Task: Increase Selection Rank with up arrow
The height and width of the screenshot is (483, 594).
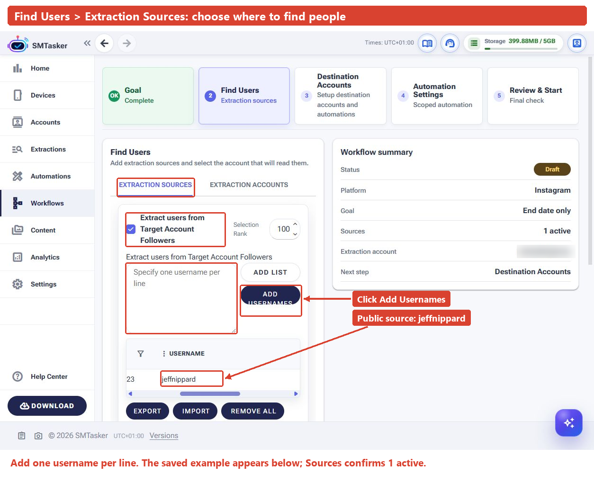Action: (295, 224)
